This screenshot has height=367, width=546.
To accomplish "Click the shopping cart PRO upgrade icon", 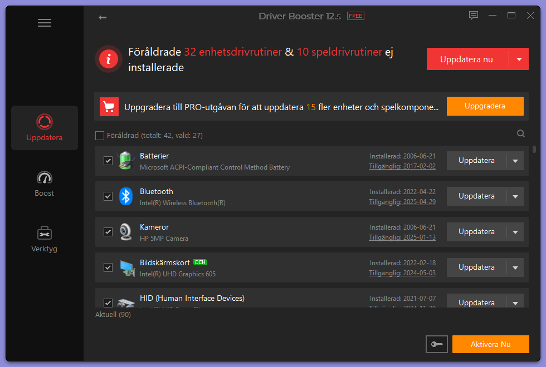I will click(x=109, y=106).
